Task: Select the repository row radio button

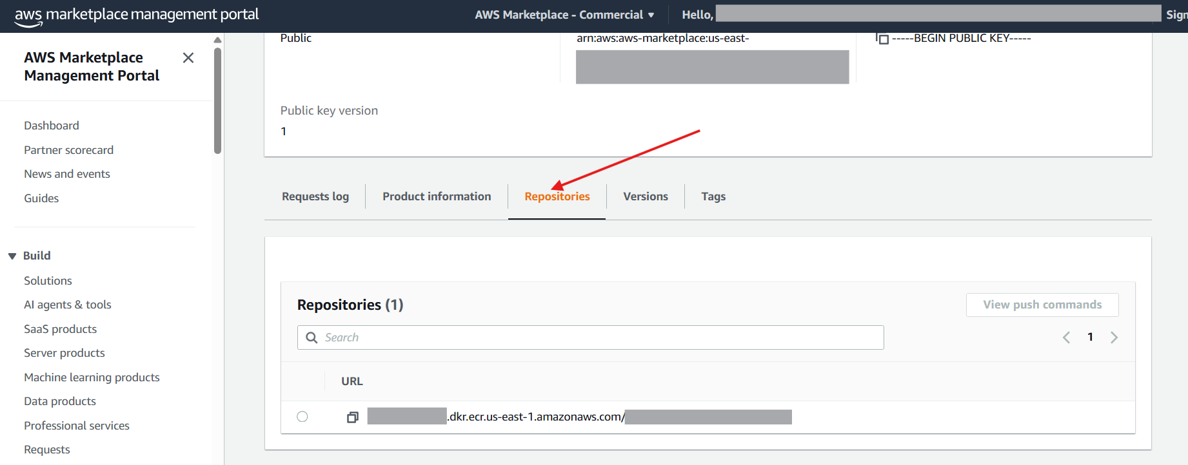Action: pyautogui.click(x=302, y=417)
